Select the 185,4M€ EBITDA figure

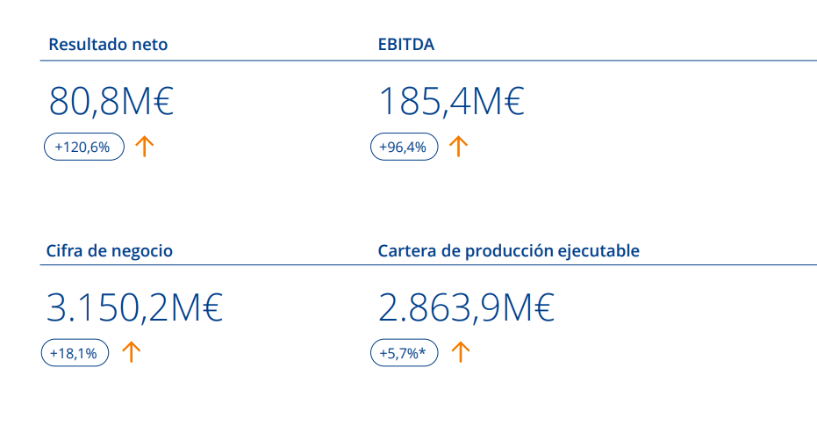pyautogui.click(x=451, y=102)
